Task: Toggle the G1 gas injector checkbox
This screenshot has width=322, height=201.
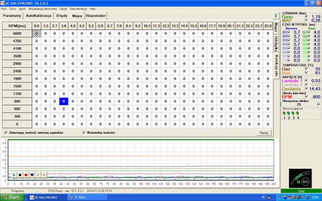Action: point(309,32)
